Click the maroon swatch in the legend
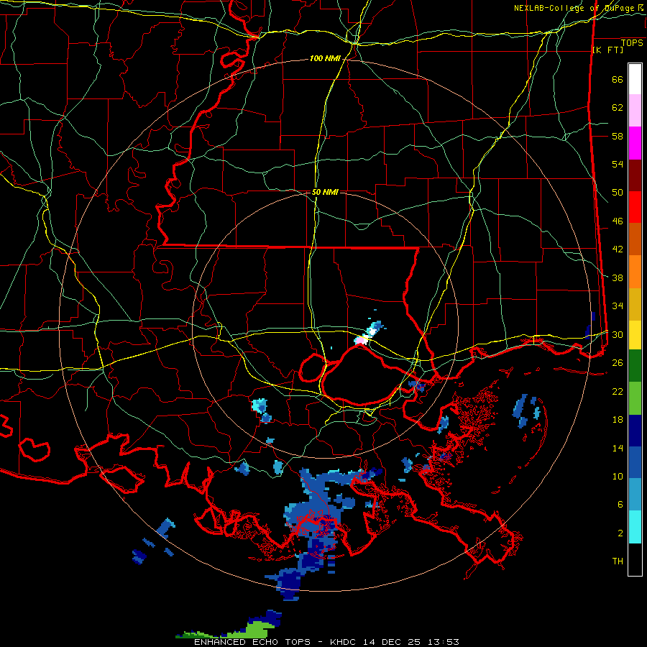This screenshot has width=647, height=647. pyautogui.click(x=635, y=175)
